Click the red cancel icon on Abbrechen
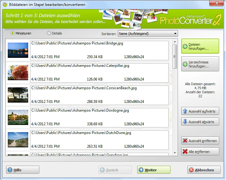 point(191,170)
